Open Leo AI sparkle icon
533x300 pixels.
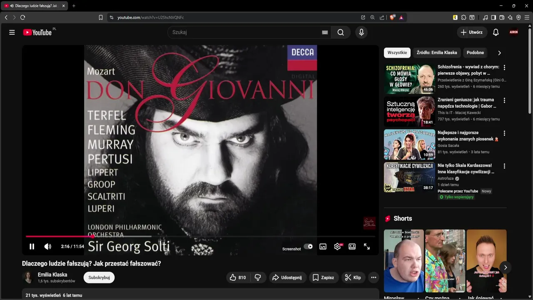[x=510, y=17]
